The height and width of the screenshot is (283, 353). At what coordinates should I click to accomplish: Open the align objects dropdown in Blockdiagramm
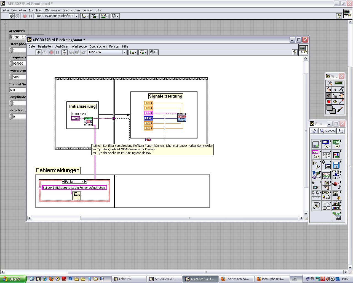tap(133, 52)
